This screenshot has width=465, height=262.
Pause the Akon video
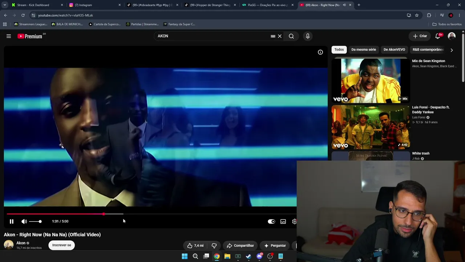click(x=12, y=221)
